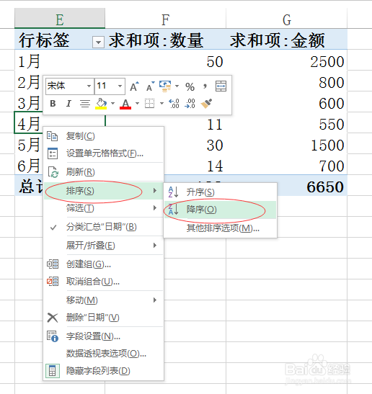372x394 pixels.
Task: Open the 排序(S) submenu
Action: click(x=104, y=191)
